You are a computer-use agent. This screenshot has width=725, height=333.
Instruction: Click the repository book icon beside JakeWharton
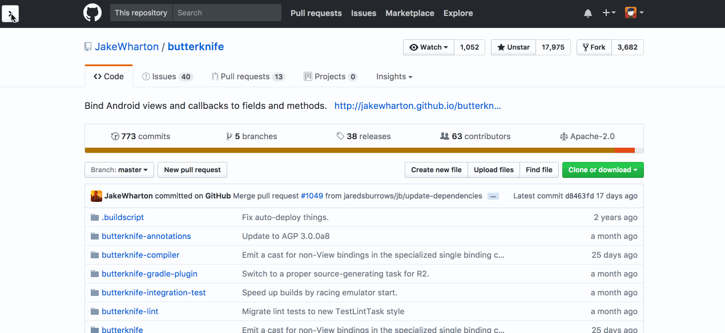coord(88,47)
